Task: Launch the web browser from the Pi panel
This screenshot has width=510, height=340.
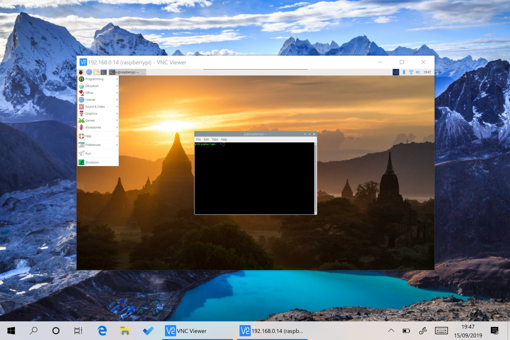Action: [x=89, y=72]
